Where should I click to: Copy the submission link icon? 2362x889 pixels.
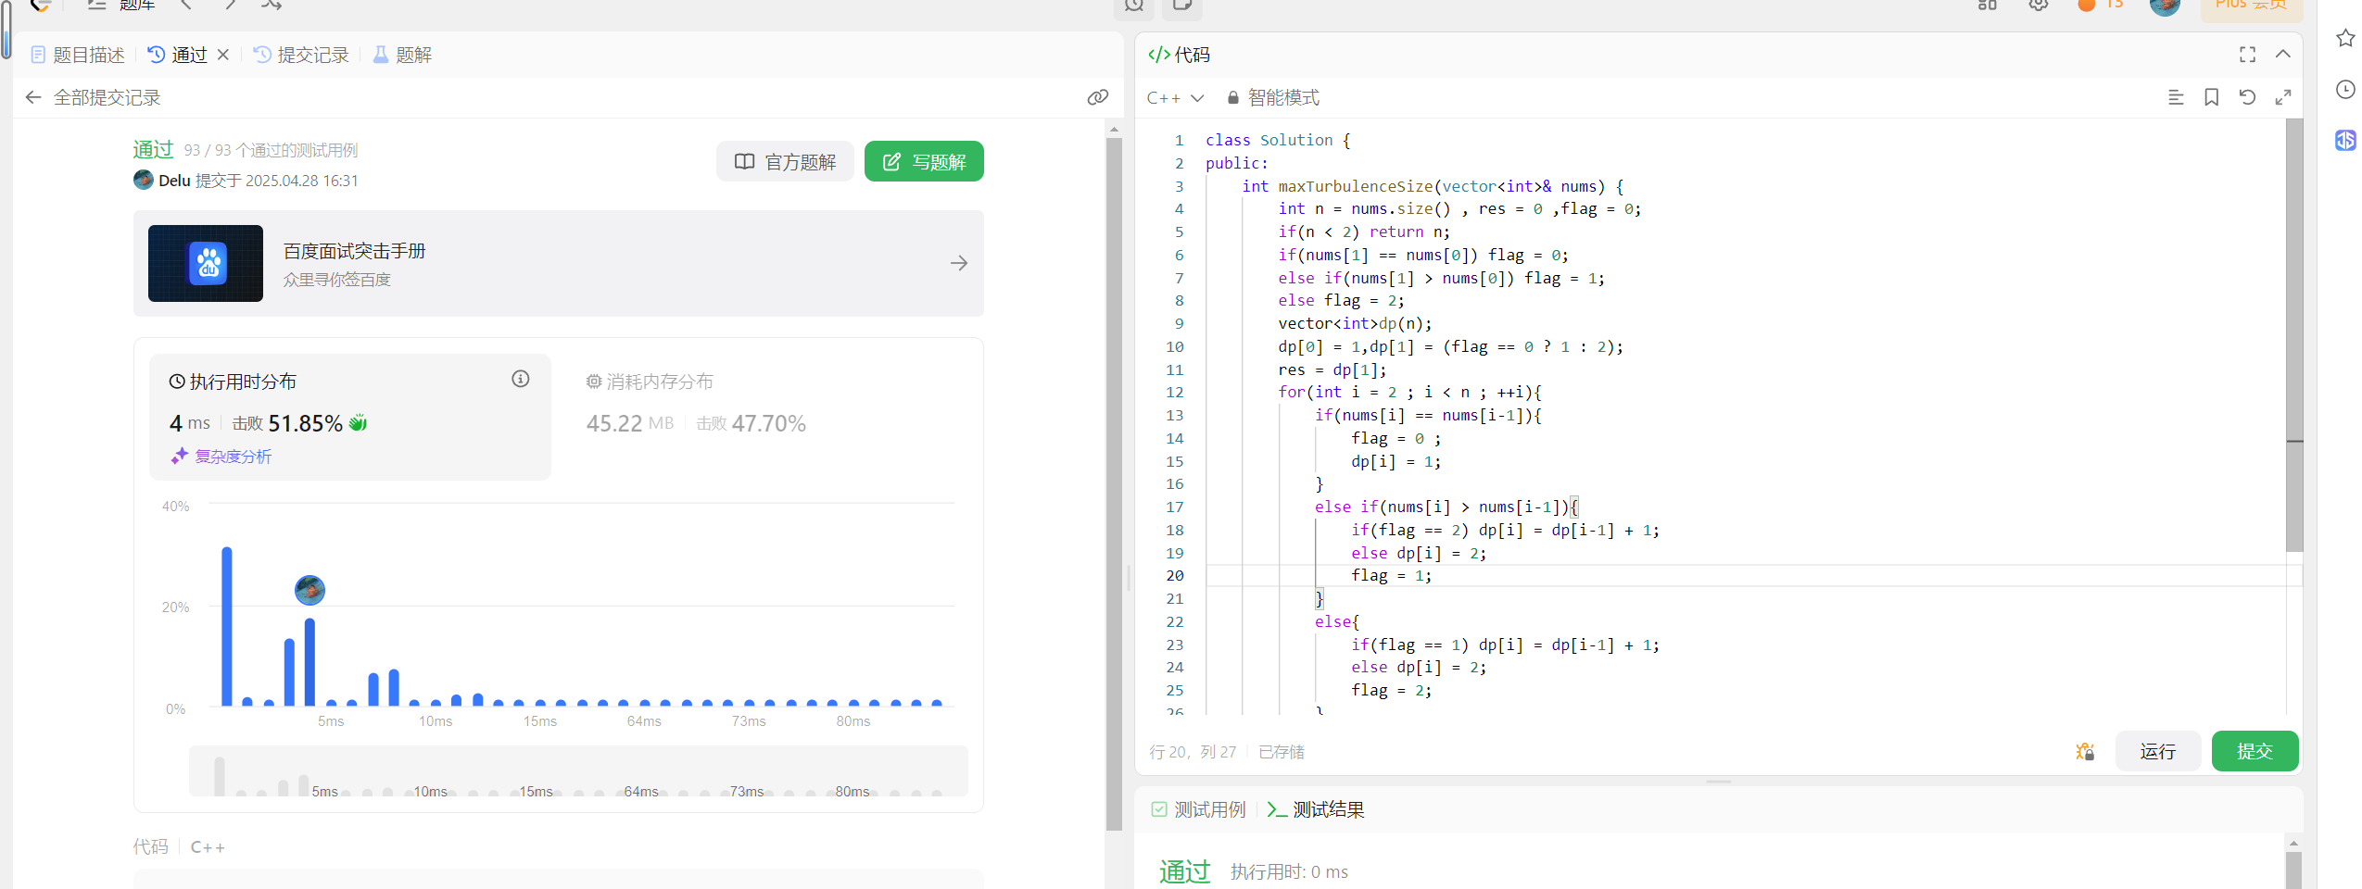coord(1097,97)
